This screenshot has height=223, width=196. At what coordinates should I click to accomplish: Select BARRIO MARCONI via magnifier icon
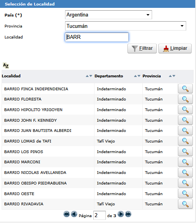point(185,162)
